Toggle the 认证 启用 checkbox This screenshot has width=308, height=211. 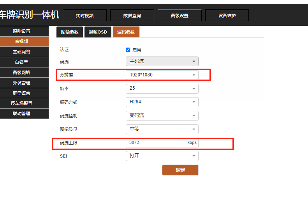[128, 50]
